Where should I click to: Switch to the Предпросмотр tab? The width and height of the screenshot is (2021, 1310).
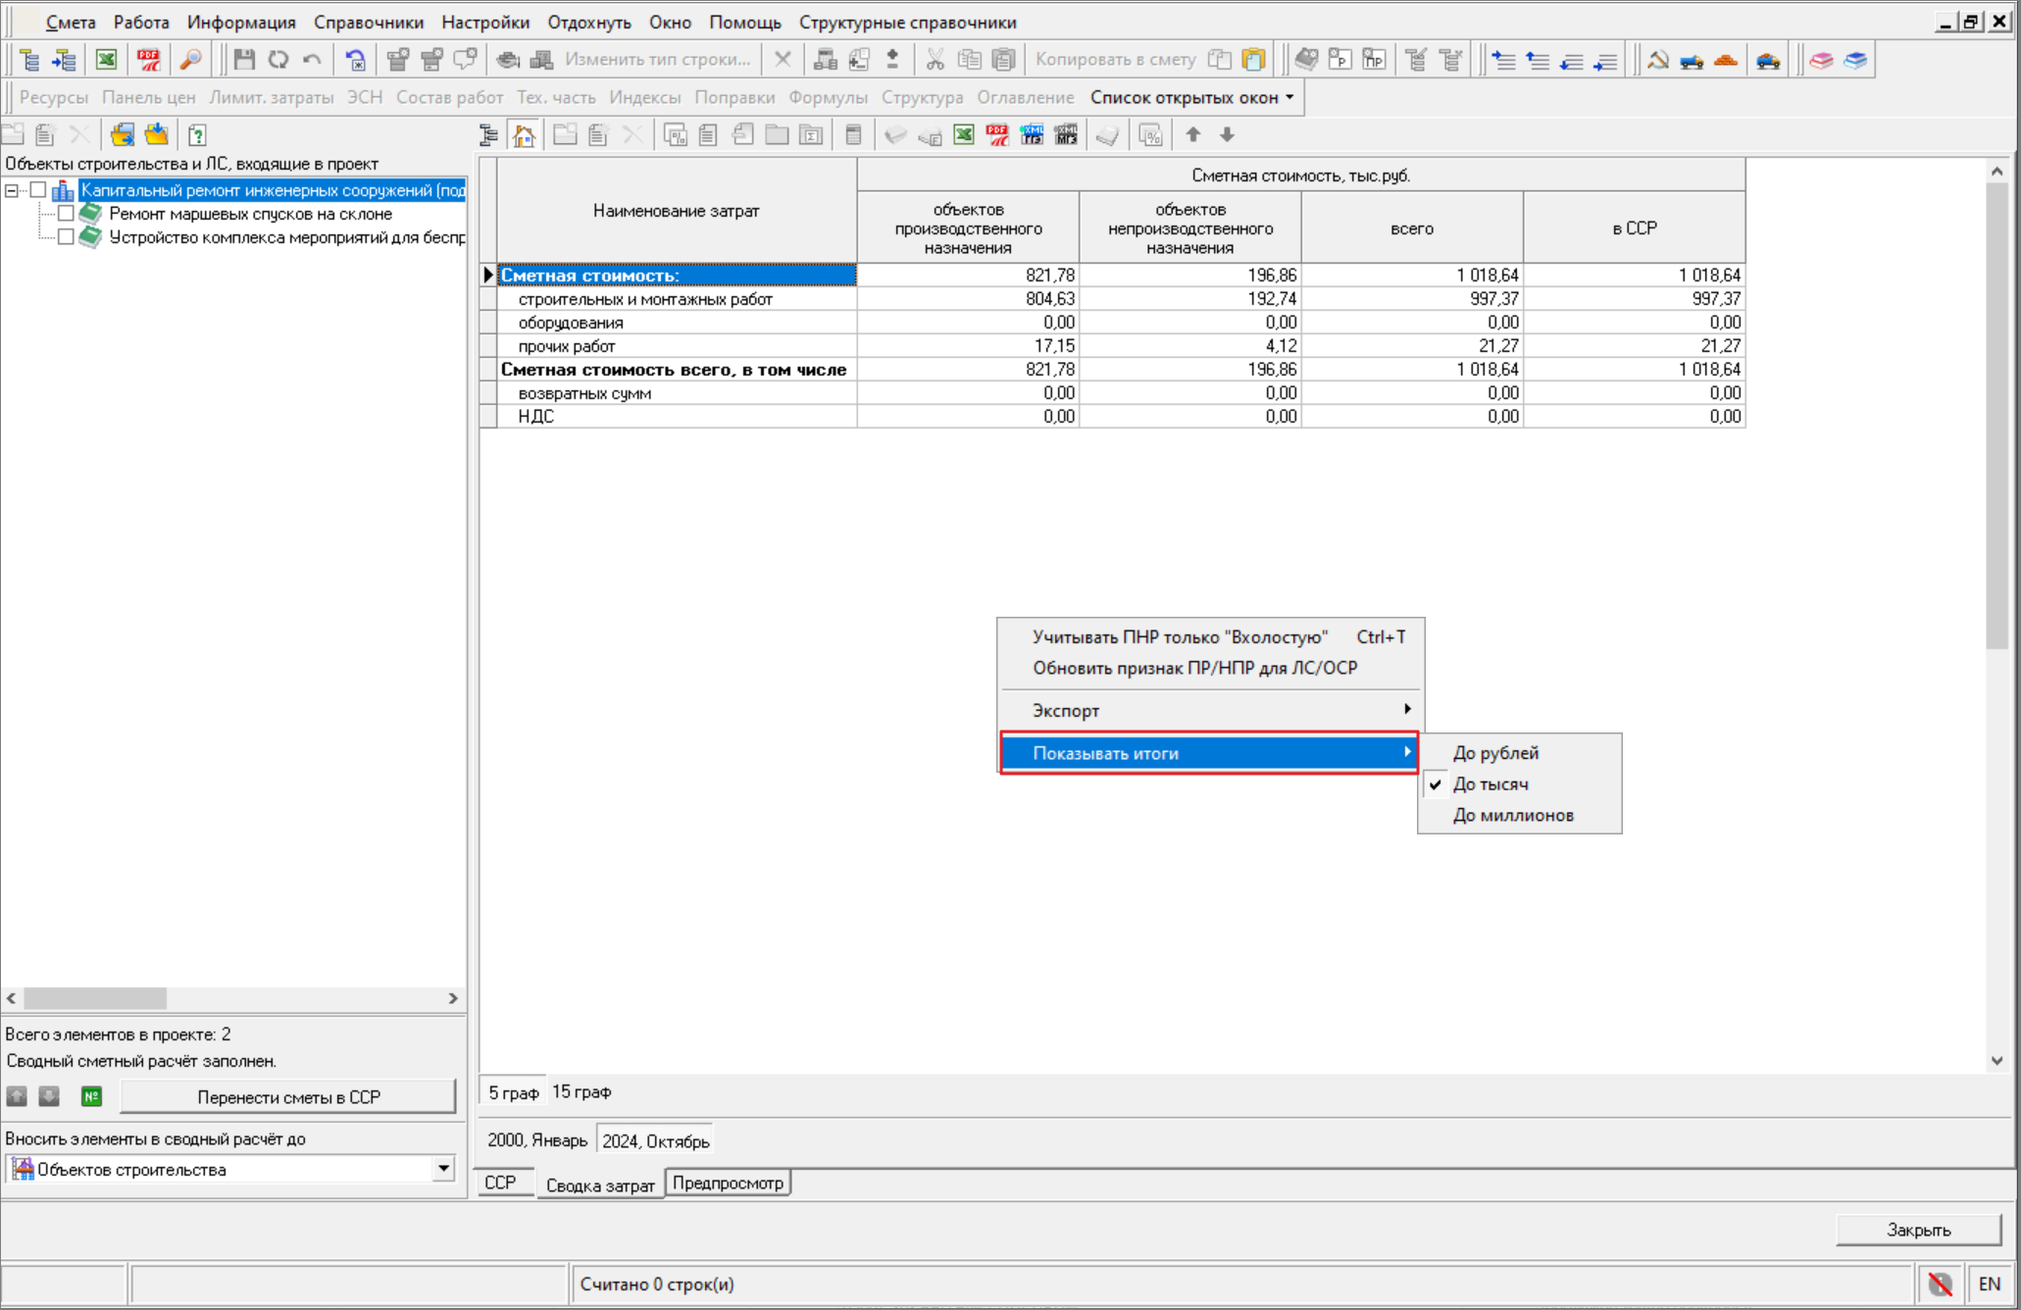tap(728, 1184)
